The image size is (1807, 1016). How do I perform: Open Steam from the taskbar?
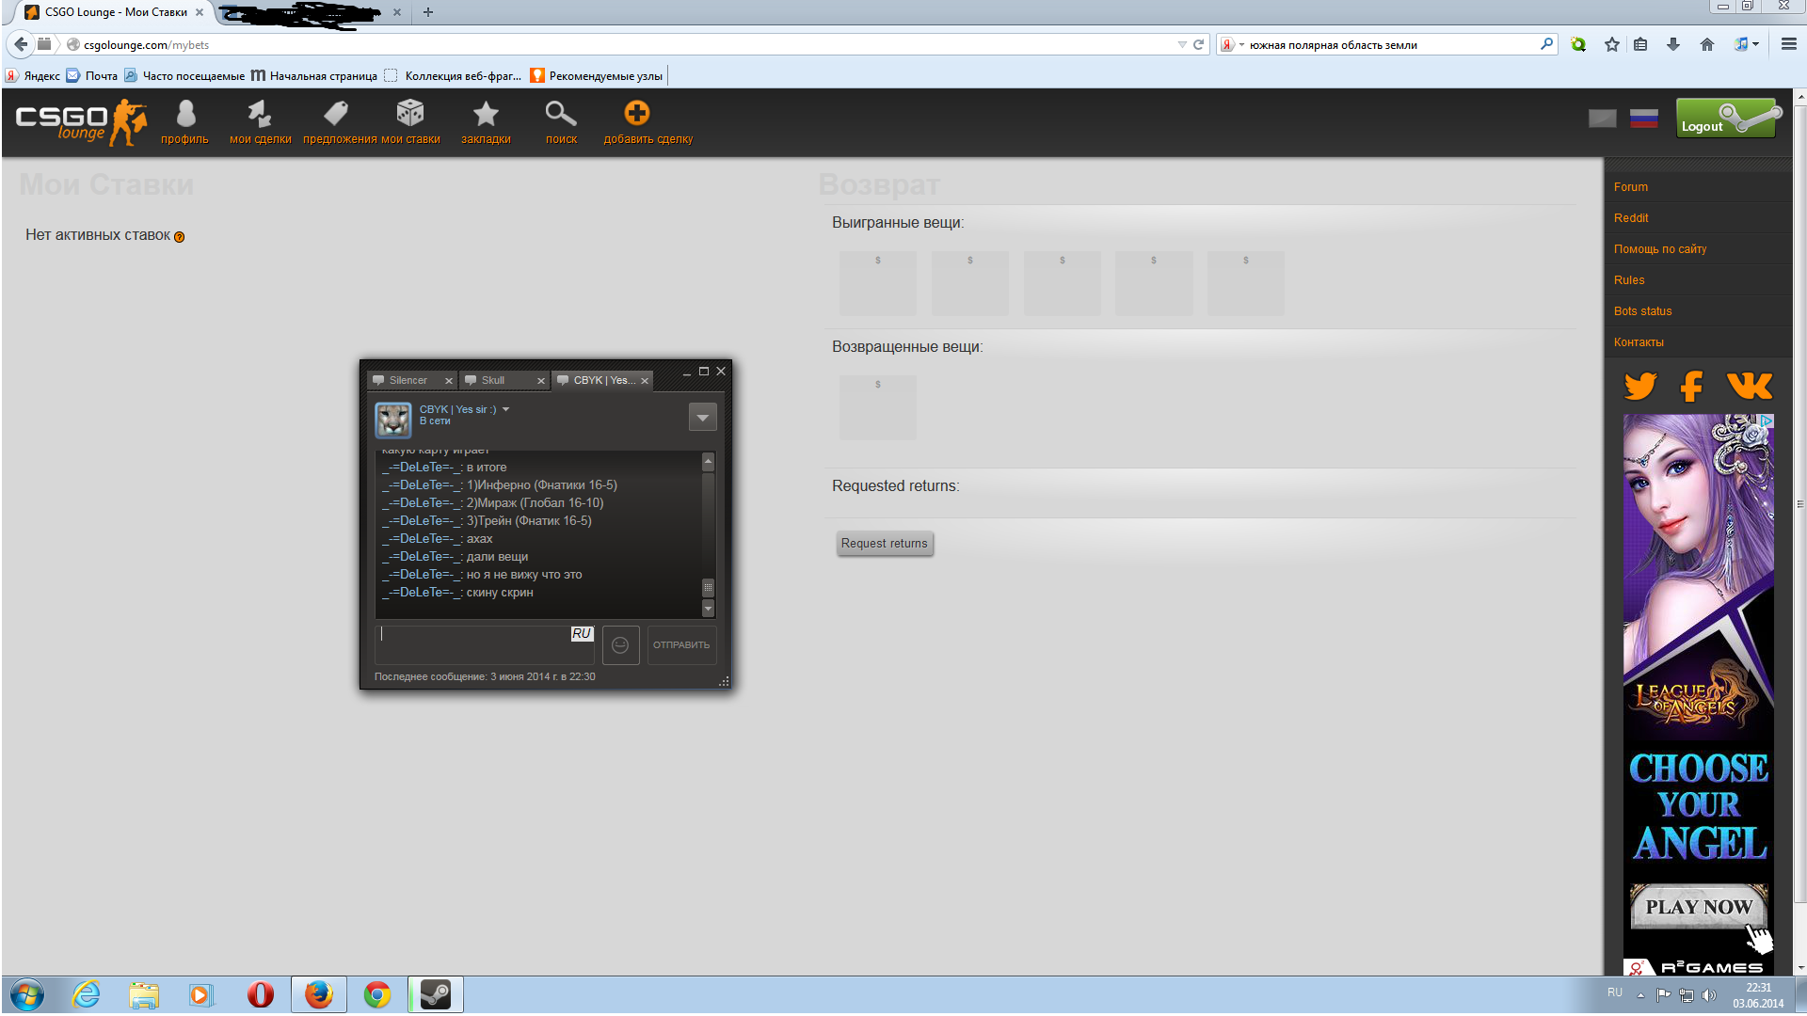[436, 994]
